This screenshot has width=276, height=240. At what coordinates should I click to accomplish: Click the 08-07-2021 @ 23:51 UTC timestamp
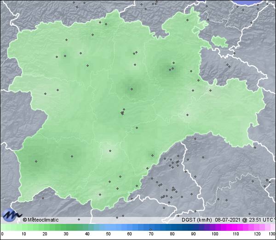[x=244, y=220]
